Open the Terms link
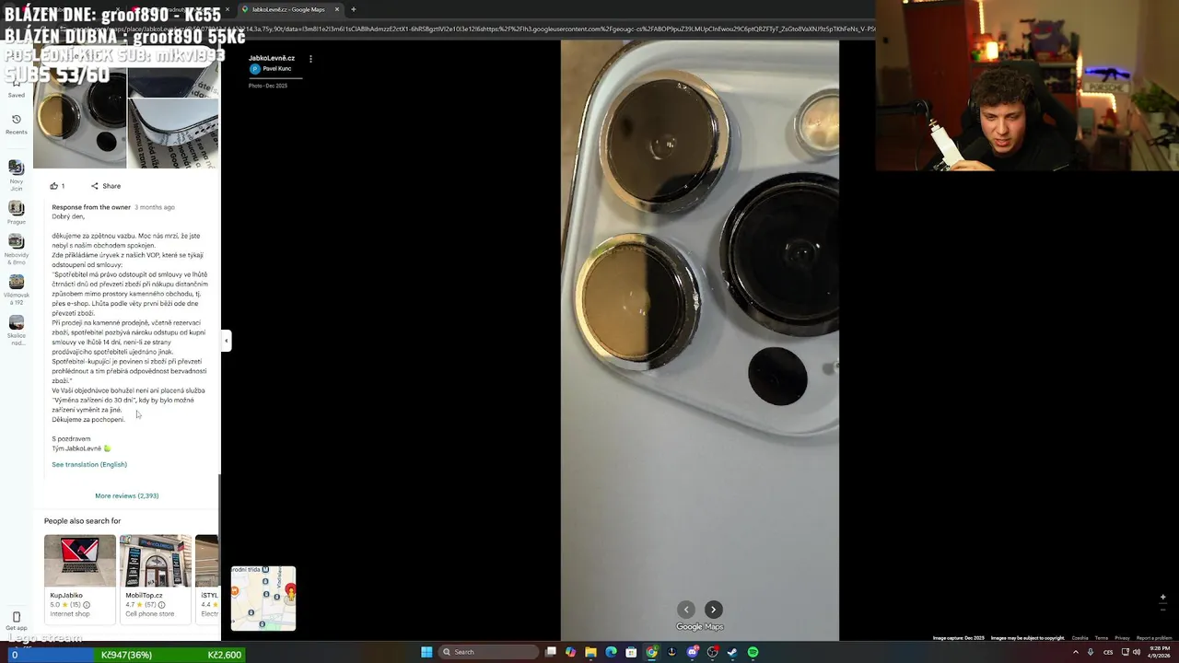Screen dimensions: 1179x663 [x=1102, y=638]
